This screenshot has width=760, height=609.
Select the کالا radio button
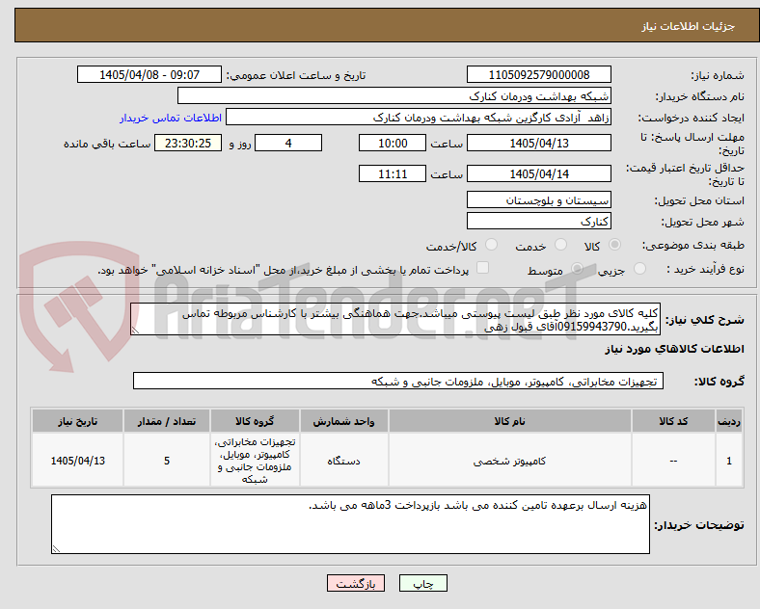pyautogui.click(x=614, y=245)
